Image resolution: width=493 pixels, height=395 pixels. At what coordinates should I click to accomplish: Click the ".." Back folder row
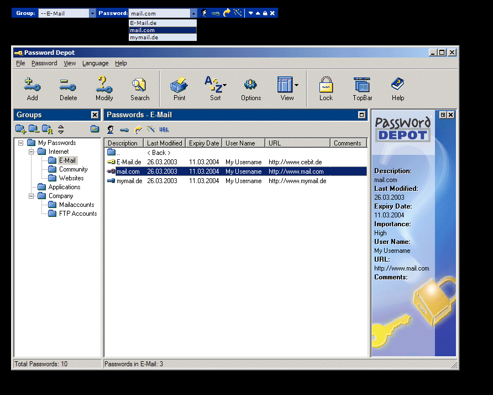236,153
